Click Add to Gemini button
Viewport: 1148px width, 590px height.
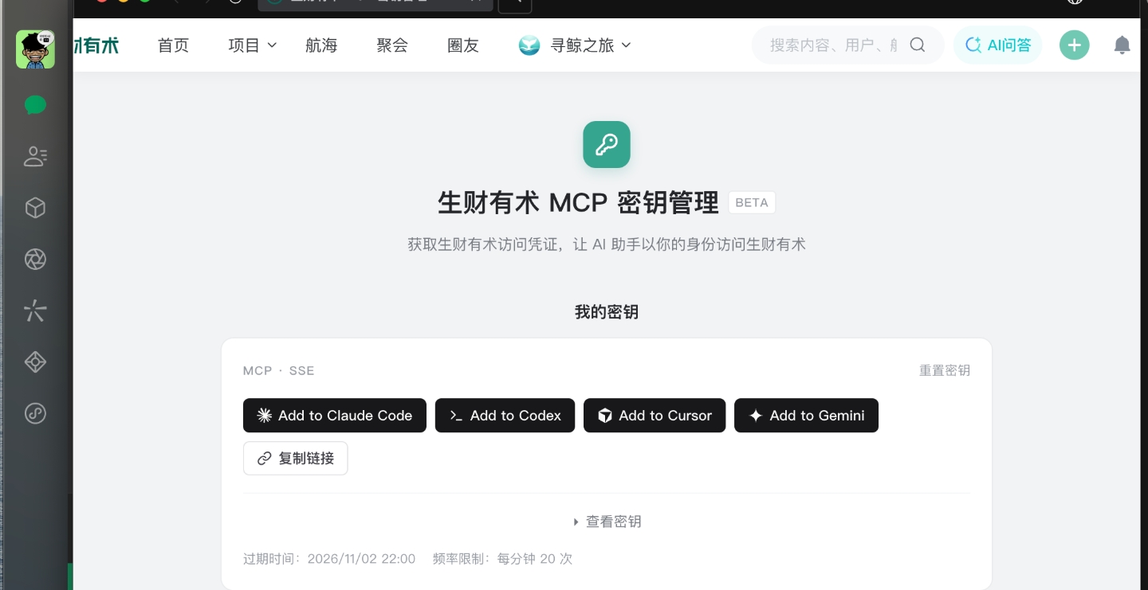(x=806, y=416)
